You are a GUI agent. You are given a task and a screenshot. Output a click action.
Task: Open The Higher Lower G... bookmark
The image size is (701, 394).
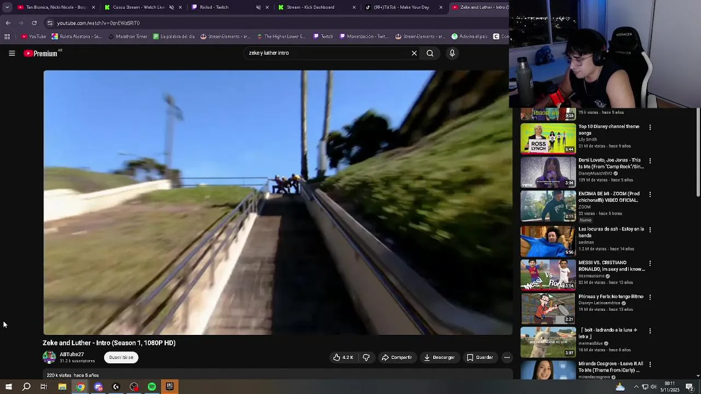coord(280,37)
